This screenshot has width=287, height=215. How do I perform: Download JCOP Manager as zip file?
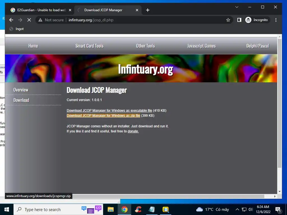pyautogui.click(x=103, y=116)
